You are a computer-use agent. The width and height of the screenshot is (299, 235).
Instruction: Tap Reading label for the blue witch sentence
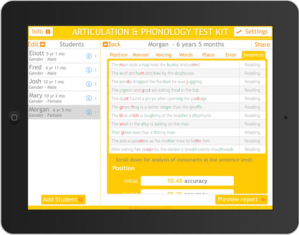(252, 116)
